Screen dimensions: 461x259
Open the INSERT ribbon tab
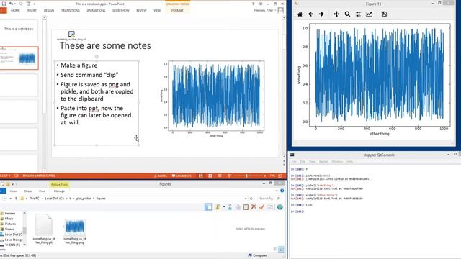pos(32,10)
